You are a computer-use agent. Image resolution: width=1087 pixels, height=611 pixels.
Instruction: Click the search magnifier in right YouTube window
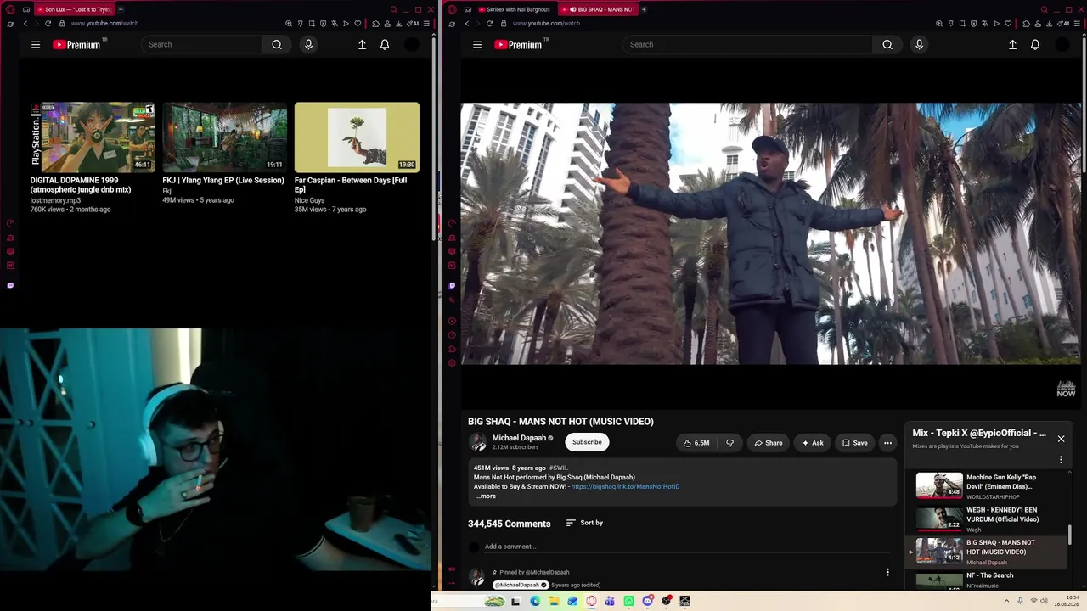pos(887,44)
